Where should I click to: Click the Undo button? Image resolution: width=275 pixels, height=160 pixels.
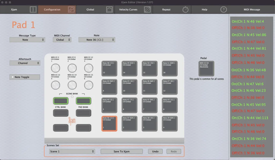coord(155,151)
